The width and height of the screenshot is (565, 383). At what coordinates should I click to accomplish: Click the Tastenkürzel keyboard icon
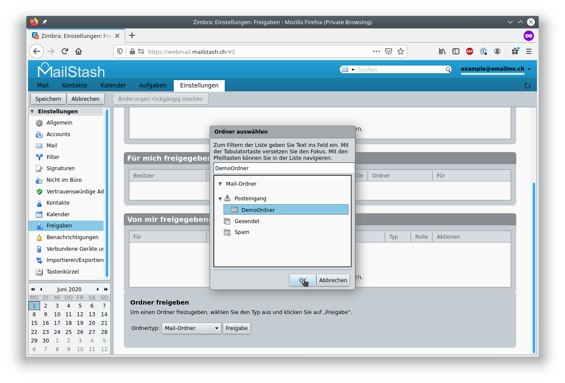(x=39, y=272)
